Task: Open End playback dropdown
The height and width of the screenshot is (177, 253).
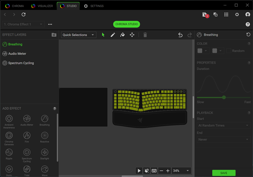Action: (x=223, y=140)
